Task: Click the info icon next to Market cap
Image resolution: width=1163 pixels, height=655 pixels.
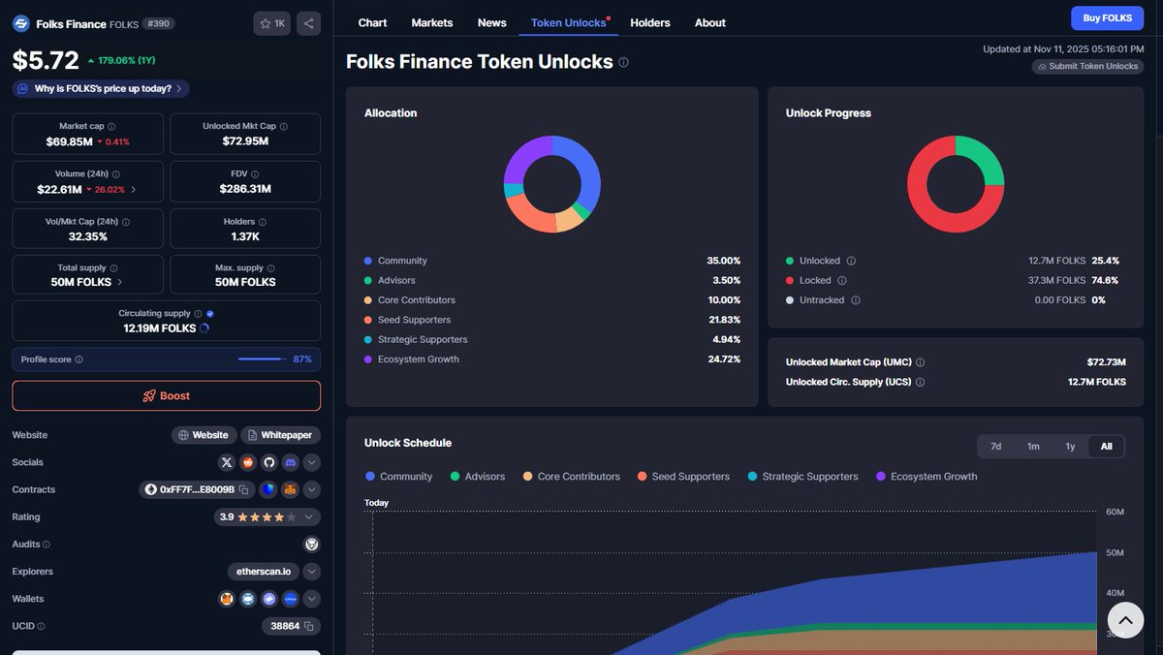Action: pos(111,126)
